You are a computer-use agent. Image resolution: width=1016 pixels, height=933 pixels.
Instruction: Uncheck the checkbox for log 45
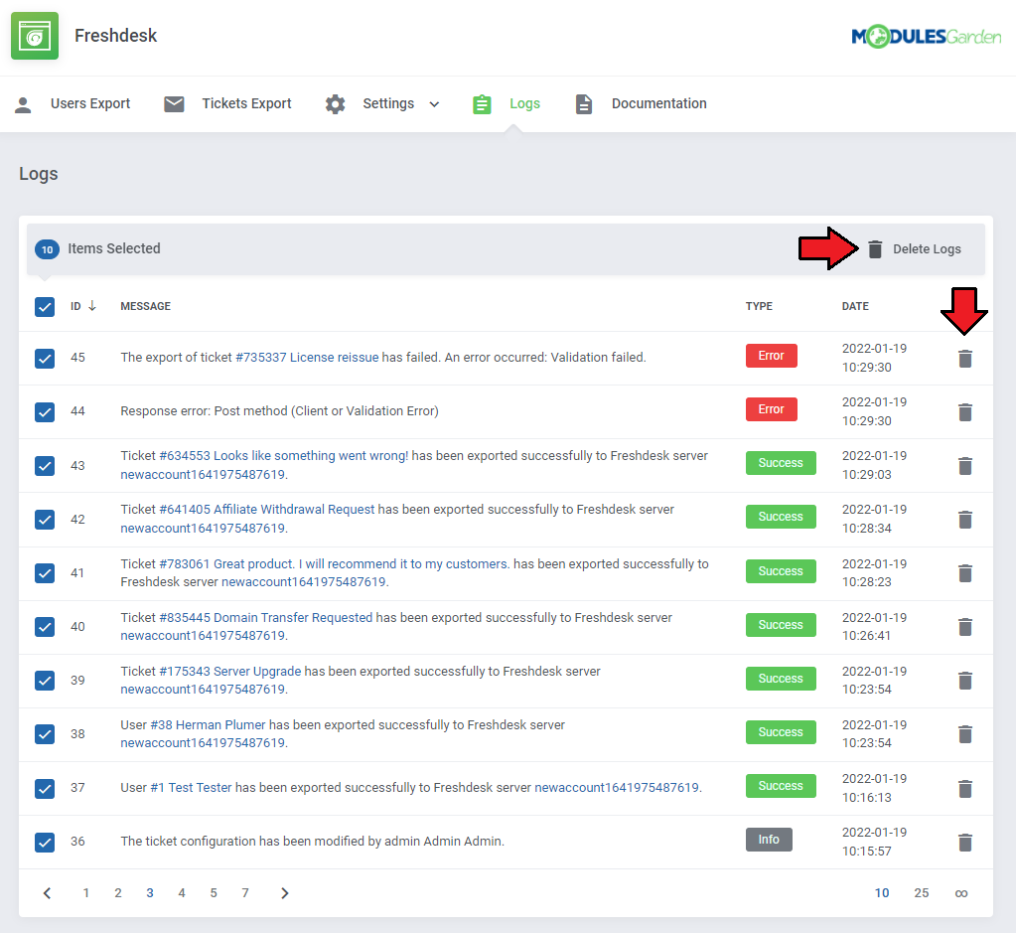coord(45,359)
